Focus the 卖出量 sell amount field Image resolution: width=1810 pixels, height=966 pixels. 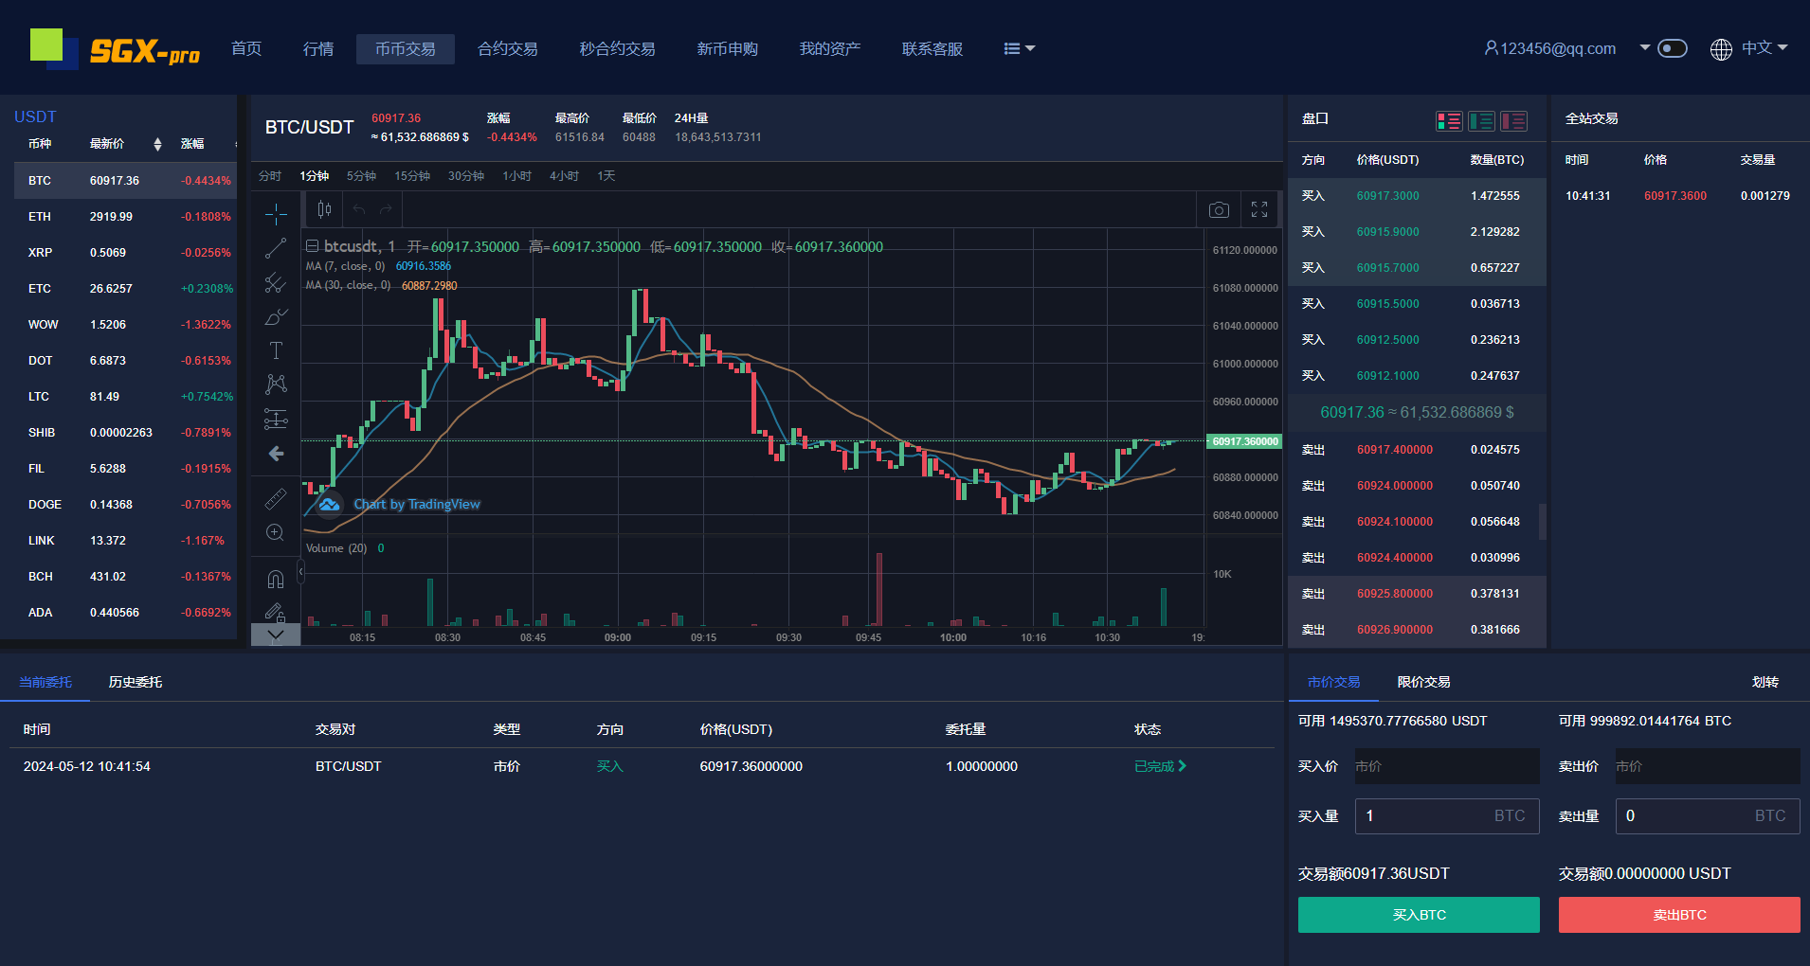click(1708, 816)
